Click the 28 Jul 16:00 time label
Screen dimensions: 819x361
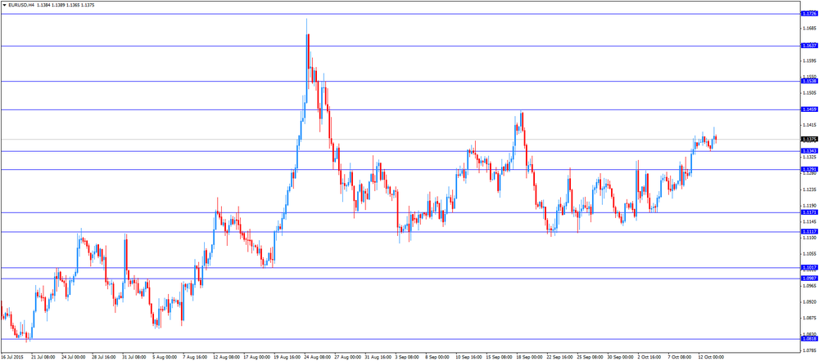tap(104, 358)
